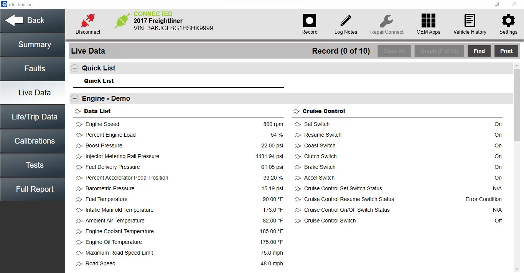524x273 pixels.
Task: Collapse the Quick List section
Action: [x=74, y=68]
